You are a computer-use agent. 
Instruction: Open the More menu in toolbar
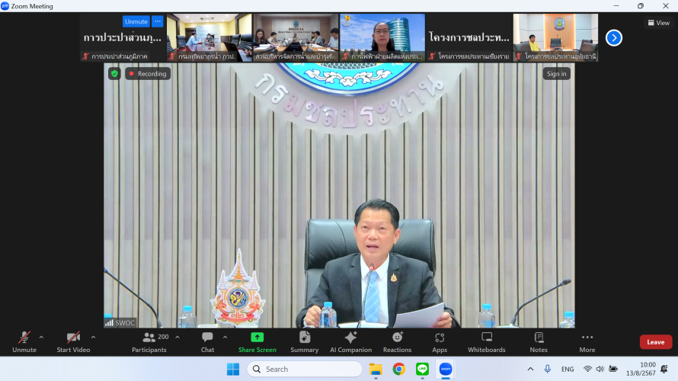(x=587, y=341)
